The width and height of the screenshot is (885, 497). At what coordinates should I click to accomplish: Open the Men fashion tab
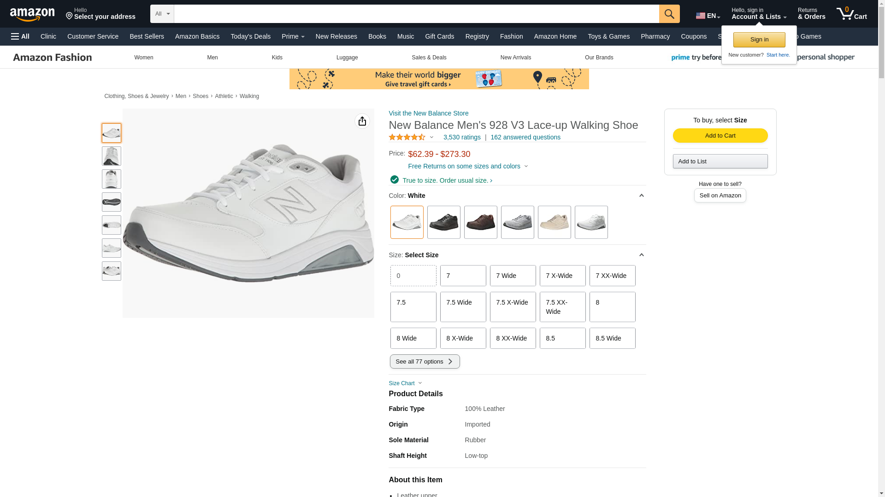(x=212, y=58)
